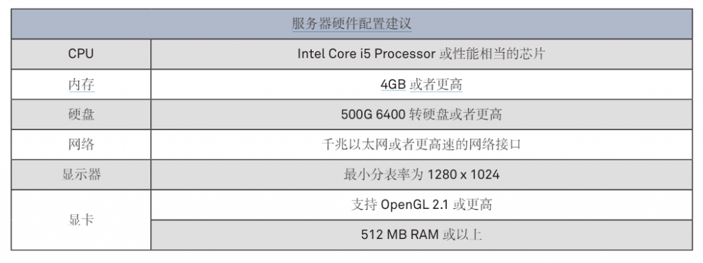Click the 4GB 或者更高 text
The height and width of the screenshot is (263, 703).
coord(422,84)
